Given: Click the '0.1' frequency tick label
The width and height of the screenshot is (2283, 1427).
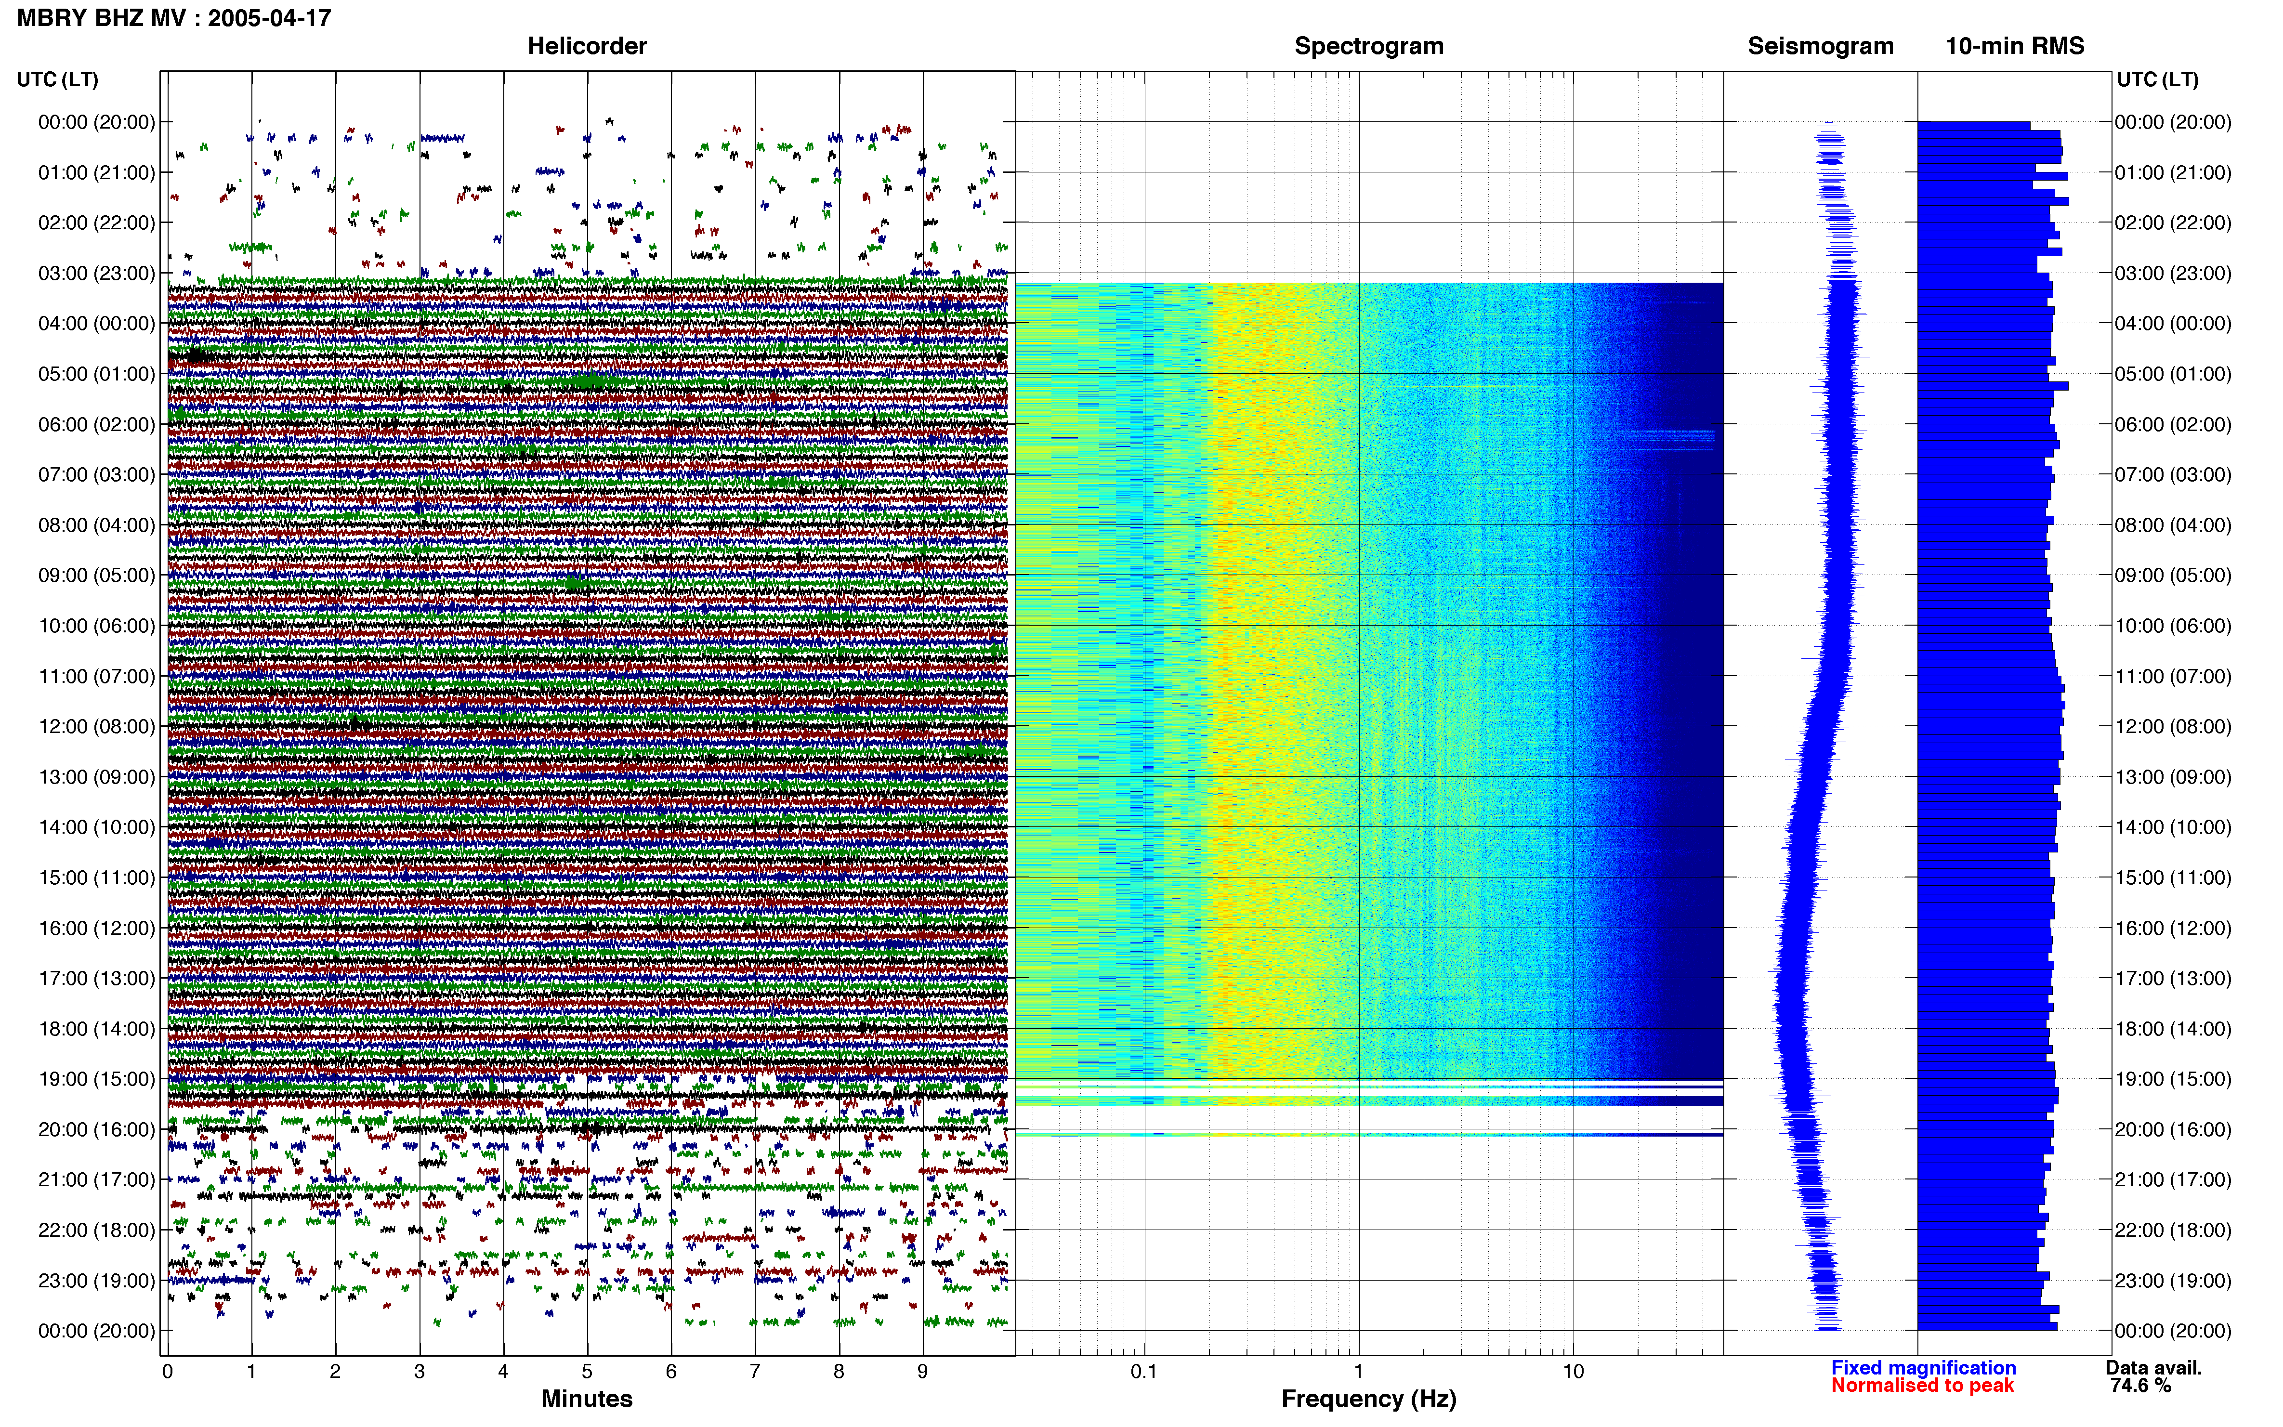Looking at the screenshot, I should coord(1144,1371).
